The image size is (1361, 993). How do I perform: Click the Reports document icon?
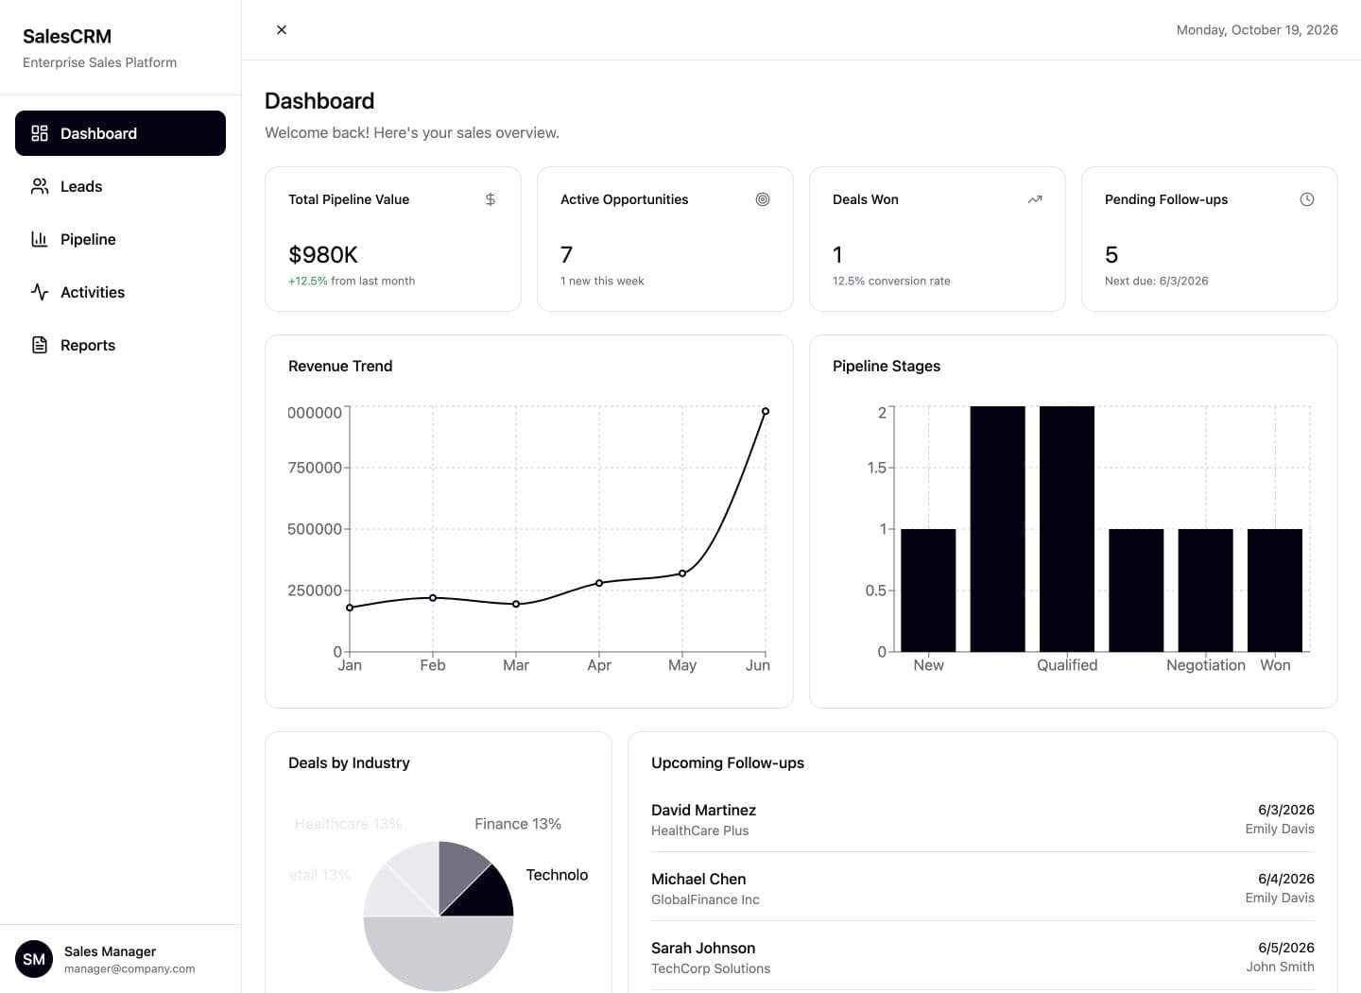pyautogui.click(x=40, y=345)
